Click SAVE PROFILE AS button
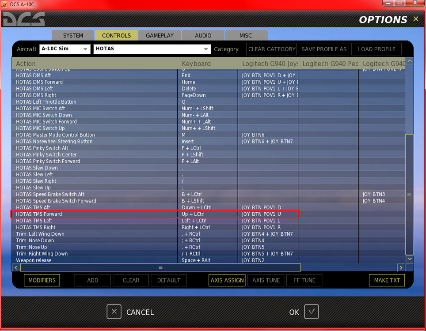426x331 pixels. (324, 49)
